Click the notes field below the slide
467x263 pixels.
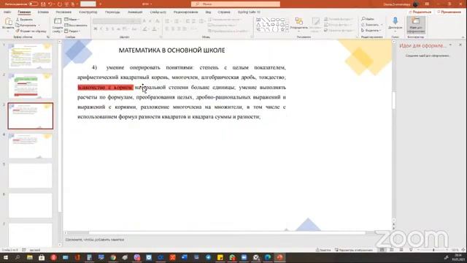[x=228, y=240]
